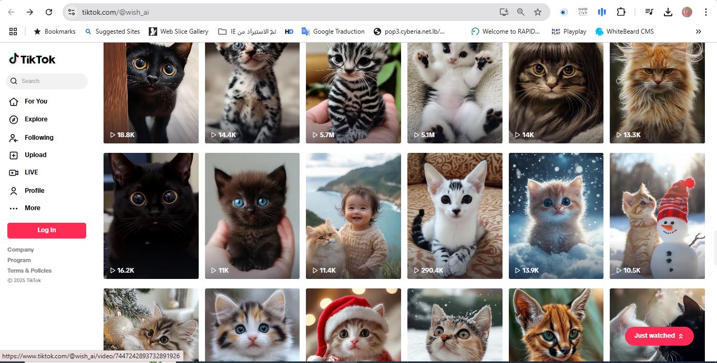Viewport: 717px width, 363px height.
Task: Expand the Company footer section
Action: 21,250
